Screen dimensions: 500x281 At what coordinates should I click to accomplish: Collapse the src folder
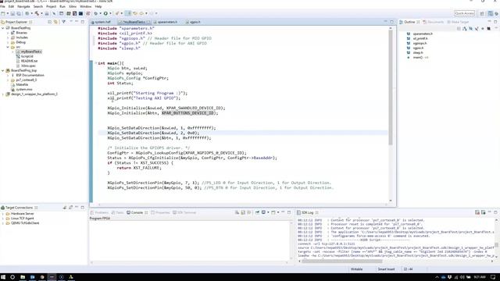click(x=8, y=47)
